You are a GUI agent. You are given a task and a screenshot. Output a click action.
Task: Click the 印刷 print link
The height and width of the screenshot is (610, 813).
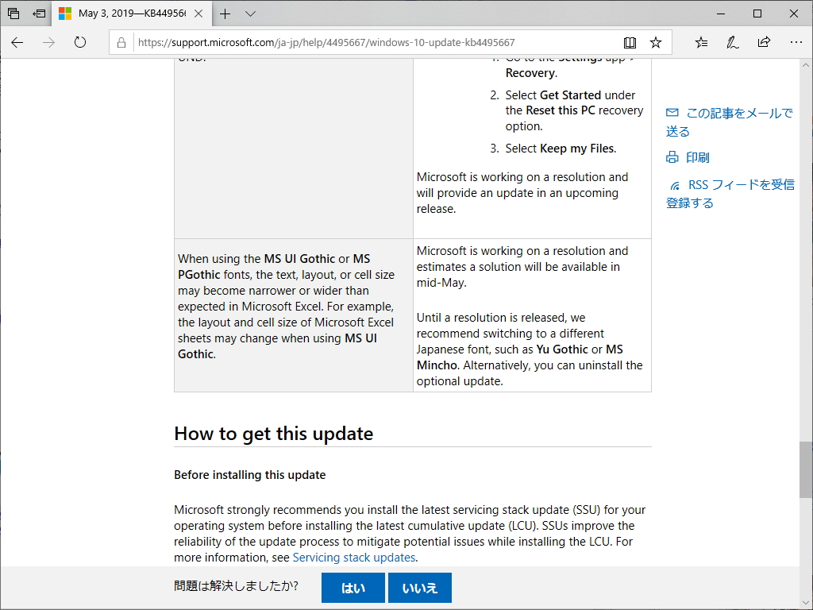point(697,157)
